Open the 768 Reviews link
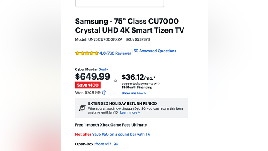The height and width of the screenshot is (151, 268). click(x=118, y=53)
